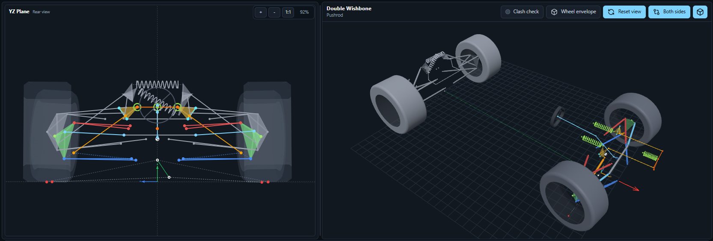Viewport: 713px width, 241px height.
Task: Click the cube icon button at far right
Action: pyautogui.click(x=700, y=12)
